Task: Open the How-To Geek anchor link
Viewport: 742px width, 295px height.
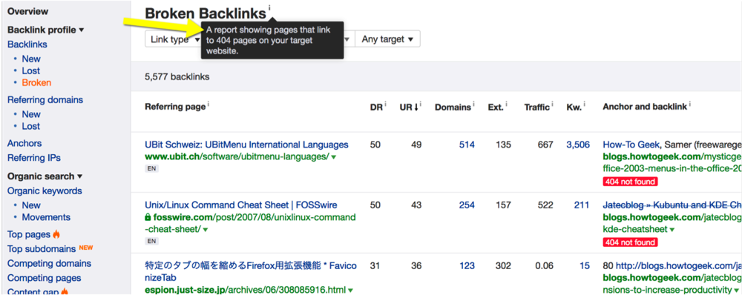Action: 631,145
